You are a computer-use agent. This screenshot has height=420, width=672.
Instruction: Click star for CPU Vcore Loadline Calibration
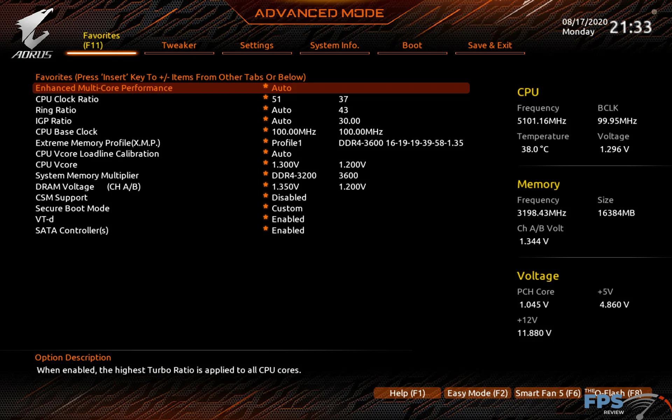pos(266,152)
